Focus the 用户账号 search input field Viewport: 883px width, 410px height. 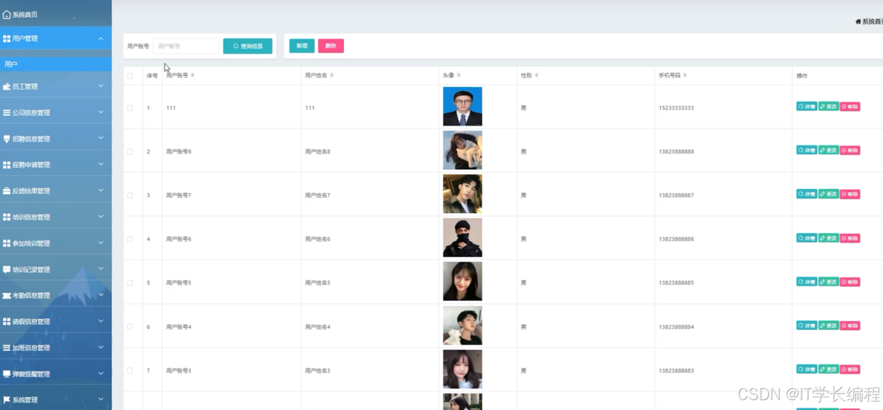tap(186, 46)
